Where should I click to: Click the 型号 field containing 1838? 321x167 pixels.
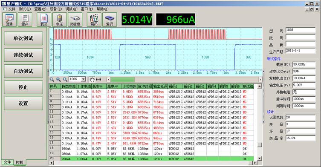tap(301, 30)
